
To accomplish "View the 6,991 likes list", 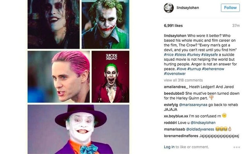I will coord(173,26).
